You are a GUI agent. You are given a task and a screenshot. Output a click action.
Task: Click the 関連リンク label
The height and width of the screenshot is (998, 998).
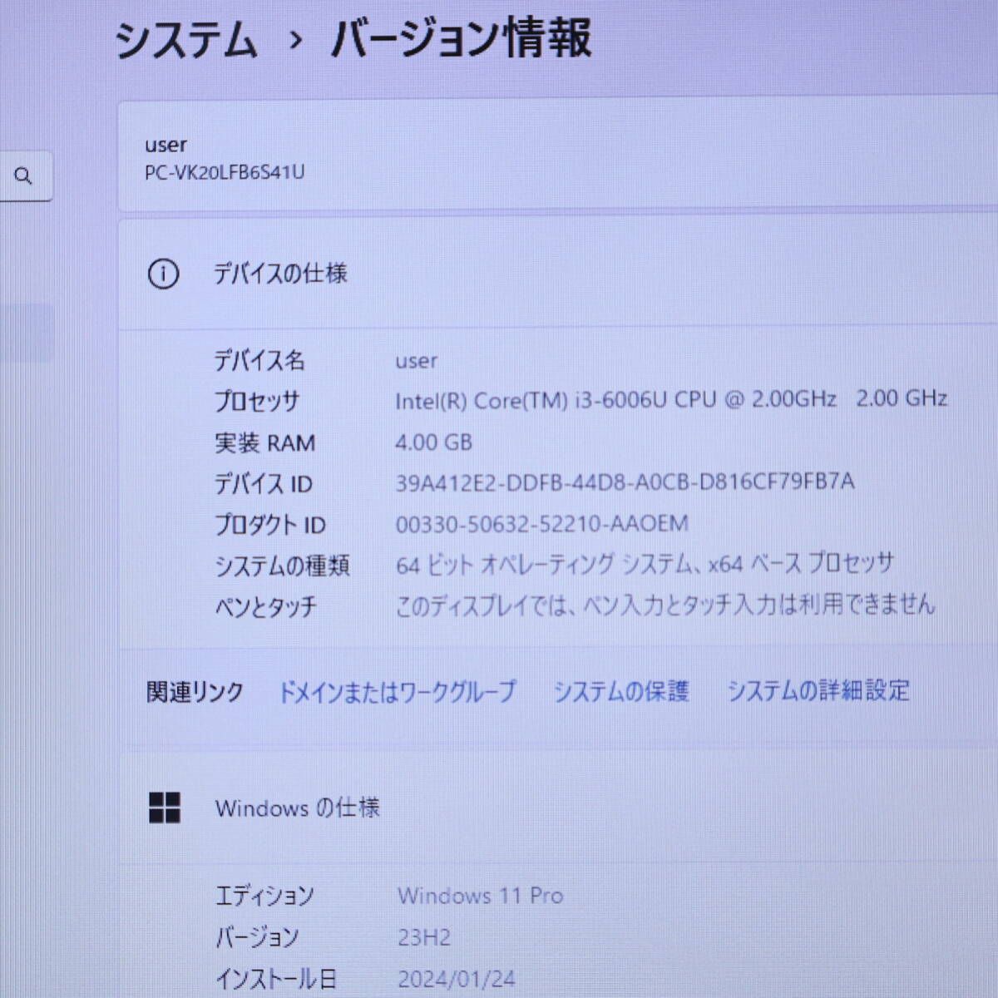click(x=195, y=692)
